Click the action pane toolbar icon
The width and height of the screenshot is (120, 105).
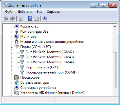pyautogui.click(x=36, y=18)
